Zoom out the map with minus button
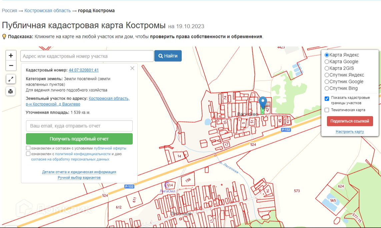381x228 pixels. pyautogui.click(x=11, y=66)
